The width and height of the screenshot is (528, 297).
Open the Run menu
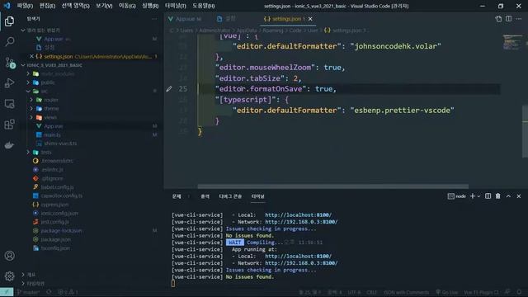point(150,6)
